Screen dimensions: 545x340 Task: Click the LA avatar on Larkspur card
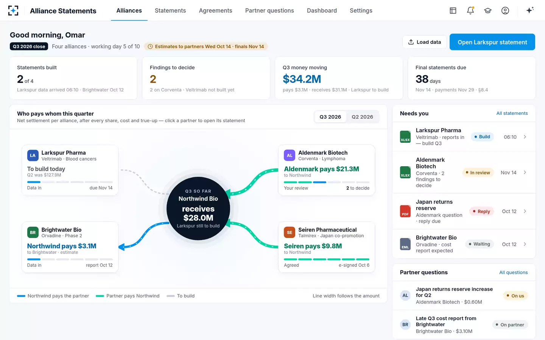coord(33,155)
